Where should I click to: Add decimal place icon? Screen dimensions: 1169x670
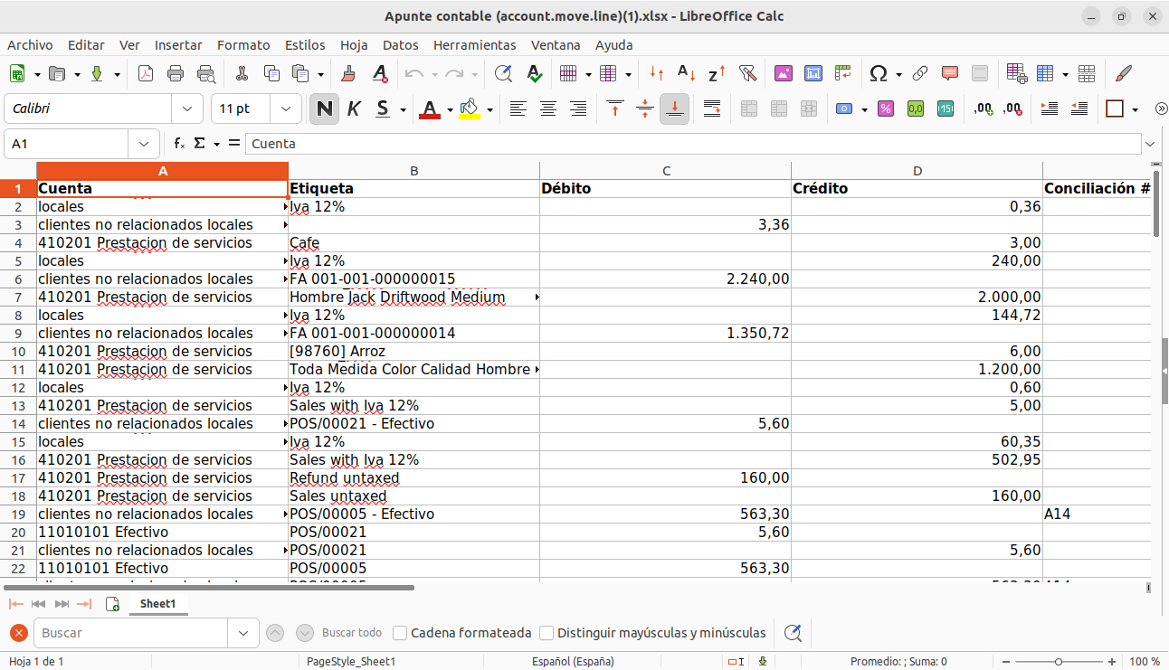(984, 109)
